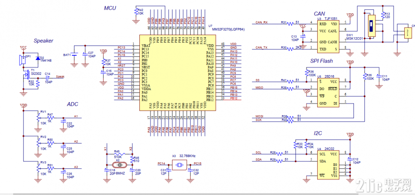Select the C31 12P capacitor symbol
This screenshot has height=195, width=415.
[168, 170]
